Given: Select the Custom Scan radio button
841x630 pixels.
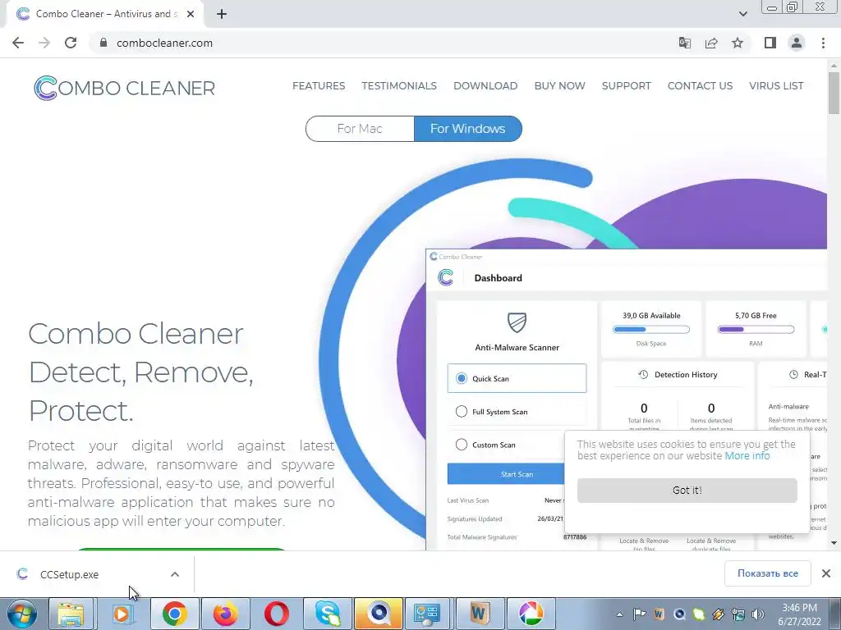Looking at the screenshot, I should coord(462,445).
